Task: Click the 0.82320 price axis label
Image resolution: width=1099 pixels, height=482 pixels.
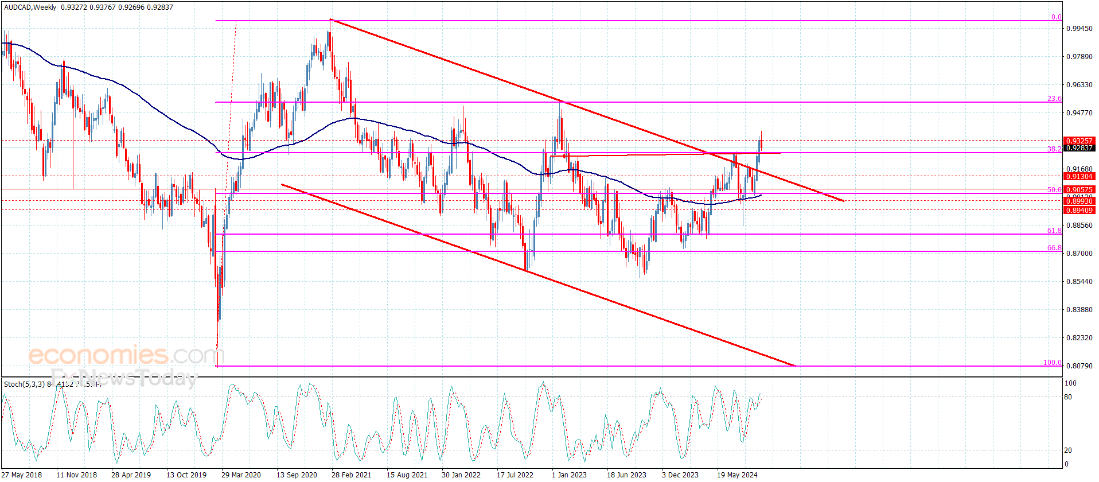Action: coord(1079,338)
